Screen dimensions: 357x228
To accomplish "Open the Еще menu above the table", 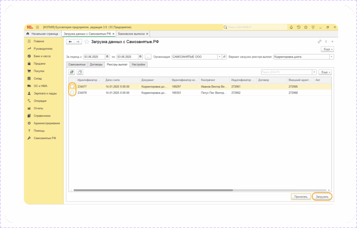I will pos(326,72).
